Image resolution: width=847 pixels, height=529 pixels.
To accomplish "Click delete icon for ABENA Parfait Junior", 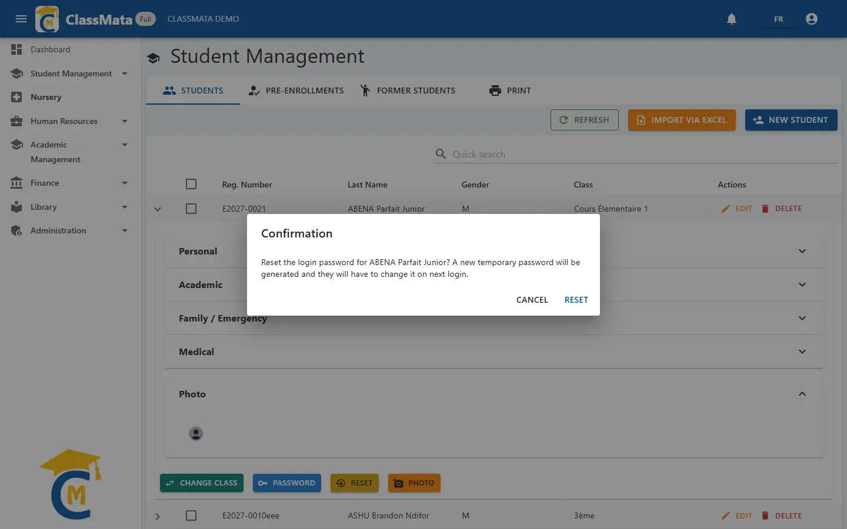I will click(765, 209).
